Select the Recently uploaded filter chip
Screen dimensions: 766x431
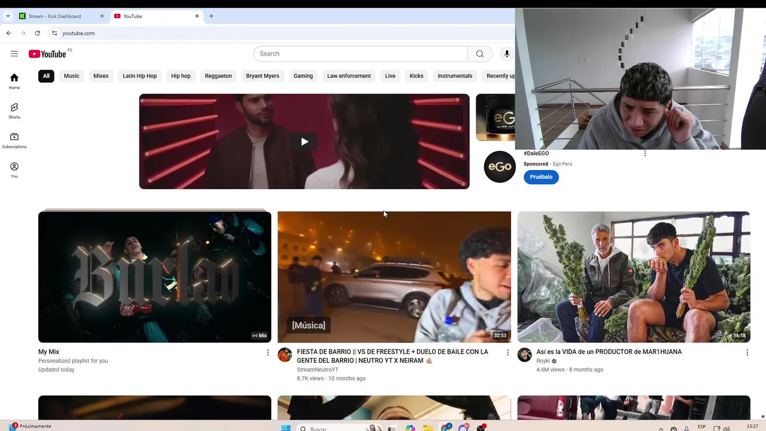pos(499,76)
